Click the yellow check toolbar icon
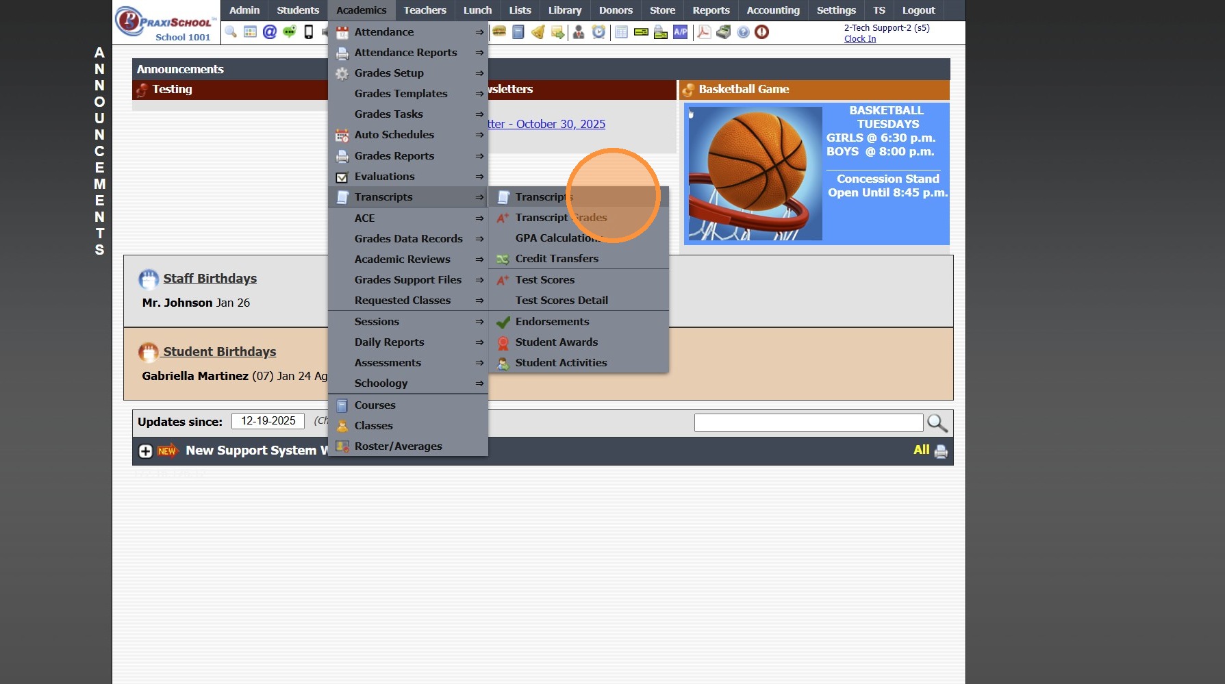The height and width of the screenshot is (684, 1225). (641, 32)
